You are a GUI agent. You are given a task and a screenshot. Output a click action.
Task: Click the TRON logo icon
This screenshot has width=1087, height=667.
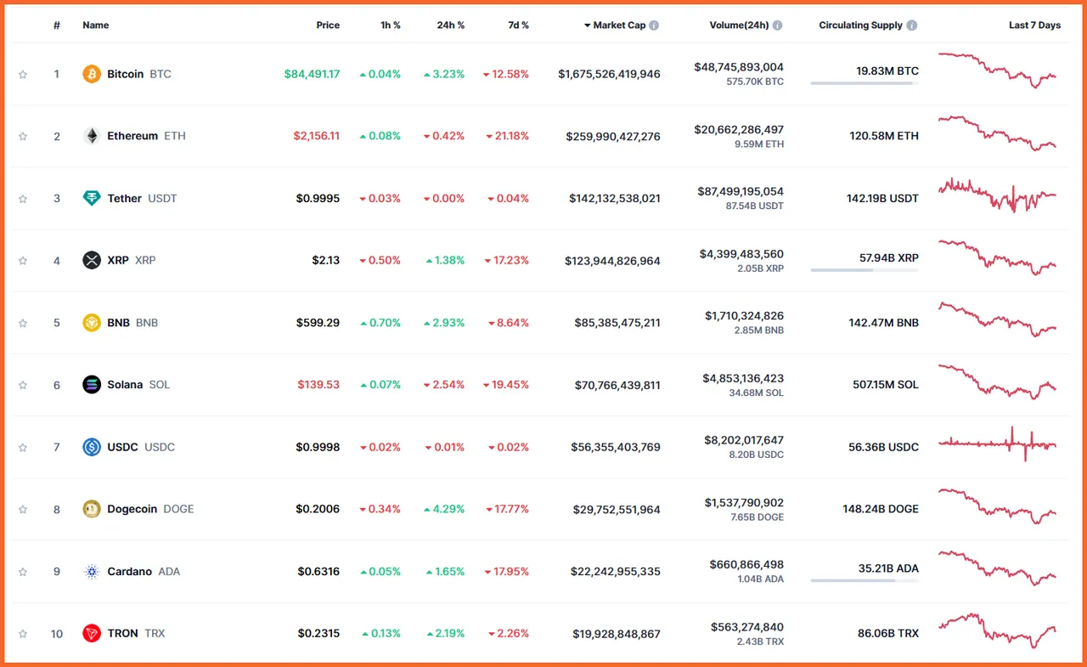92,633
